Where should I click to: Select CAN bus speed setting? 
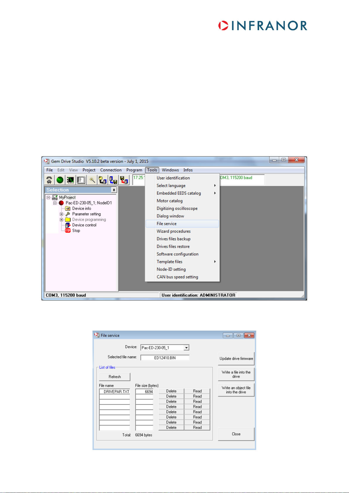[x=182, y=277]
